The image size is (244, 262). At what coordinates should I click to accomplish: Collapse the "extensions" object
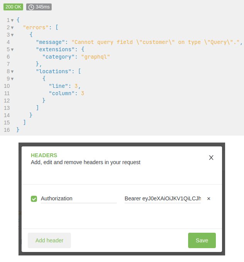(x=12, y=49)
